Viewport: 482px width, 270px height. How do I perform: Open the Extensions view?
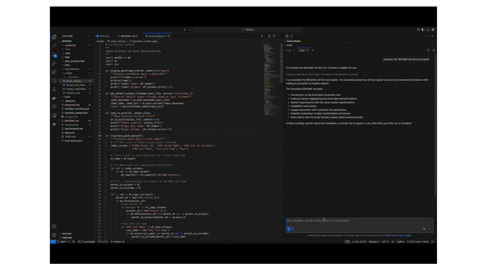pos(54,72)
